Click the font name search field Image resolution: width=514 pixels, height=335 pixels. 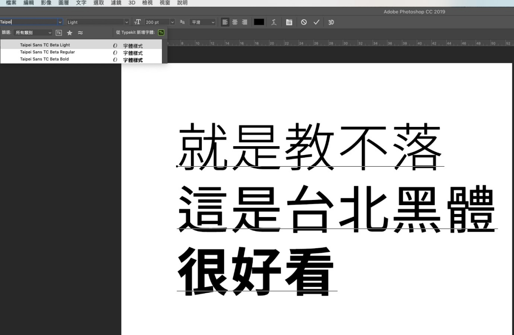28,22
